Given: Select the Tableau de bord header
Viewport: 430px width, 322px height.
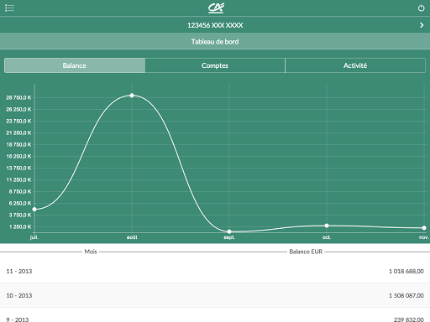Looking at the screenshot, I should pyautogui.click(x=215, y=42).
